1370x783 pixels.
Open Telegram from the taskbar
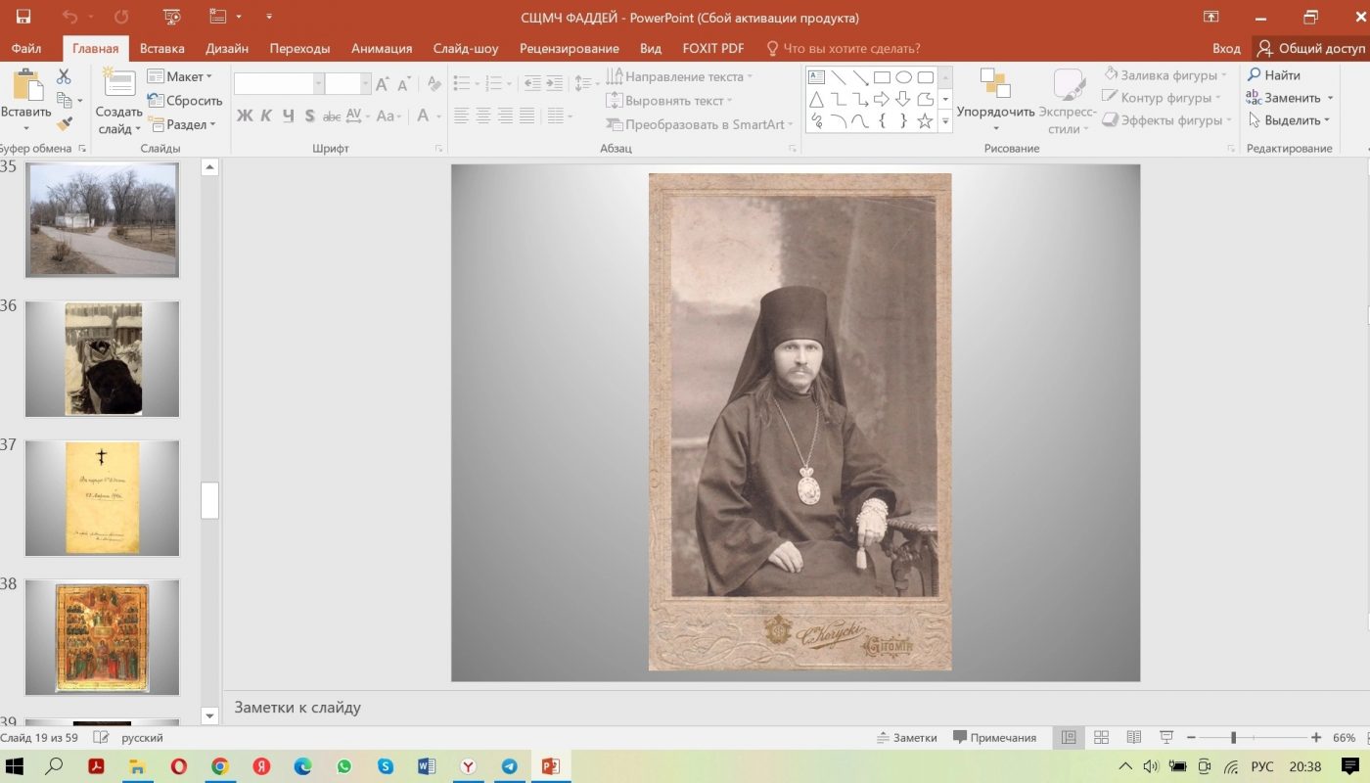point(509,766)
